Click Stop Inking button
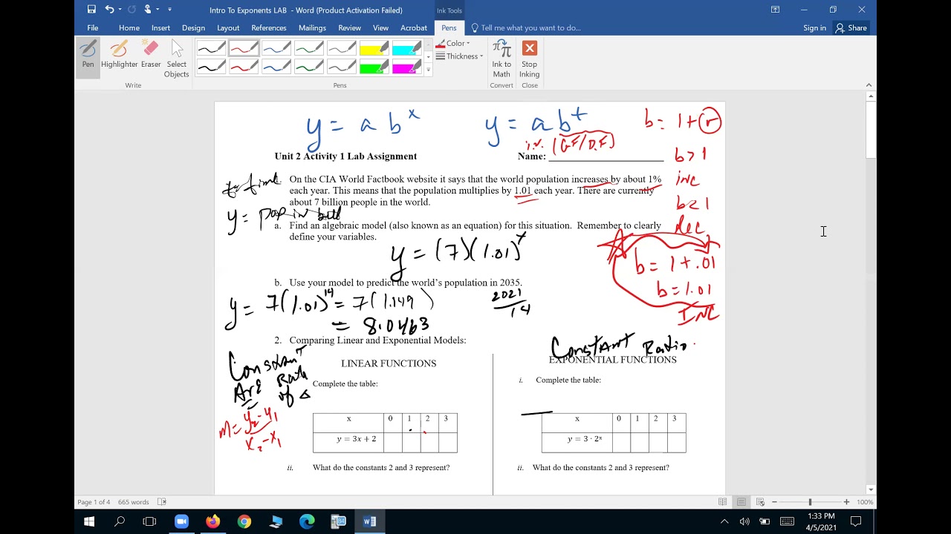The height and width of the screenshot is (534, 951). pos(530,59)
